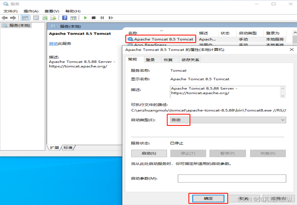Viewport: 297px width, 205px height.
Task: Open the blue Help question-mark icon
Action: [x=65, y=18]
